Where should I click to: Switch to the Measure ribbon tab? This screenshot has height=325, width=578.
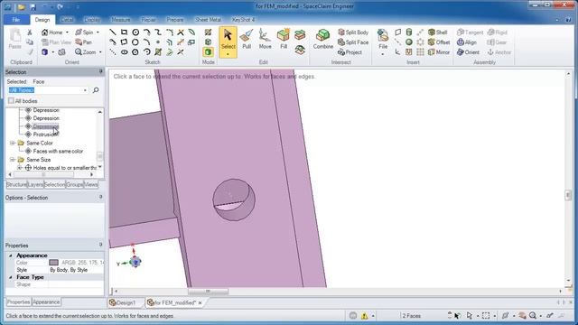(120, 20)
